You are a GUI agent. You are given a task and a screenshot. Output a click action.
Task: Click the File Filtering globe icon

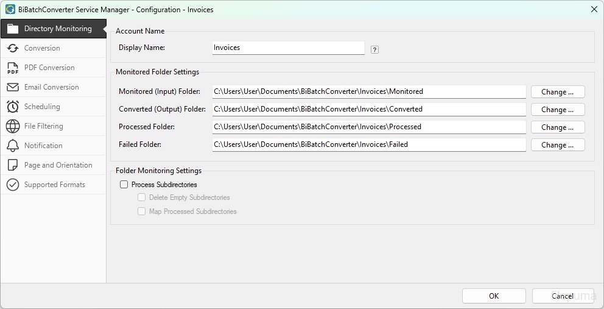pos(12,126)
